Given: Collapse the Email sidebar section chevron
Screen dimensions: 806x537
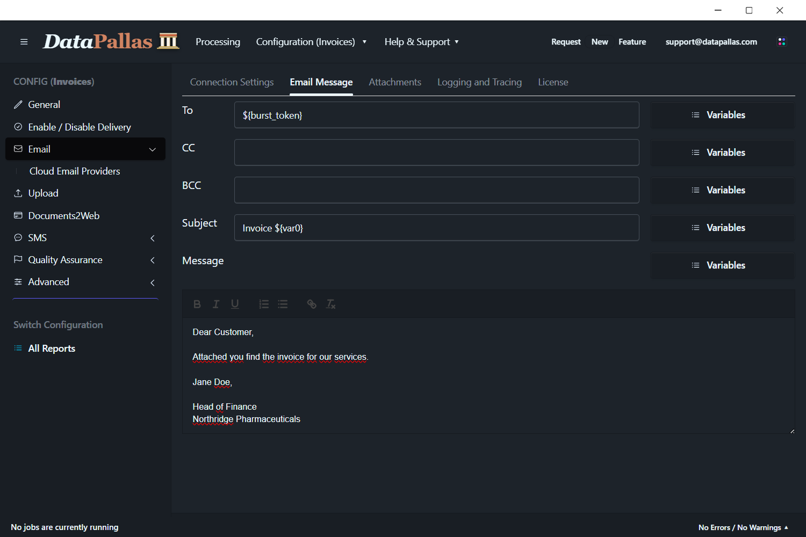Looking at the screenshot, I should pyautogui.click(x=153, y=149).
